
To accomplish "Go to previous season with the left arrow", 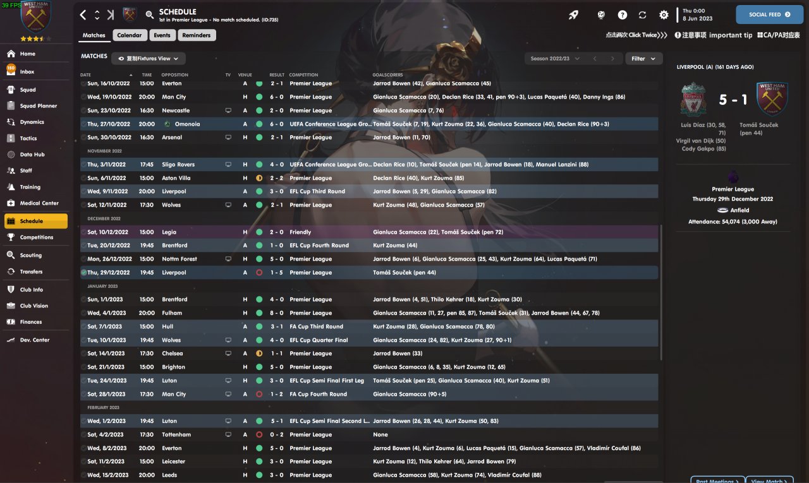I will (x=594, y=59).
